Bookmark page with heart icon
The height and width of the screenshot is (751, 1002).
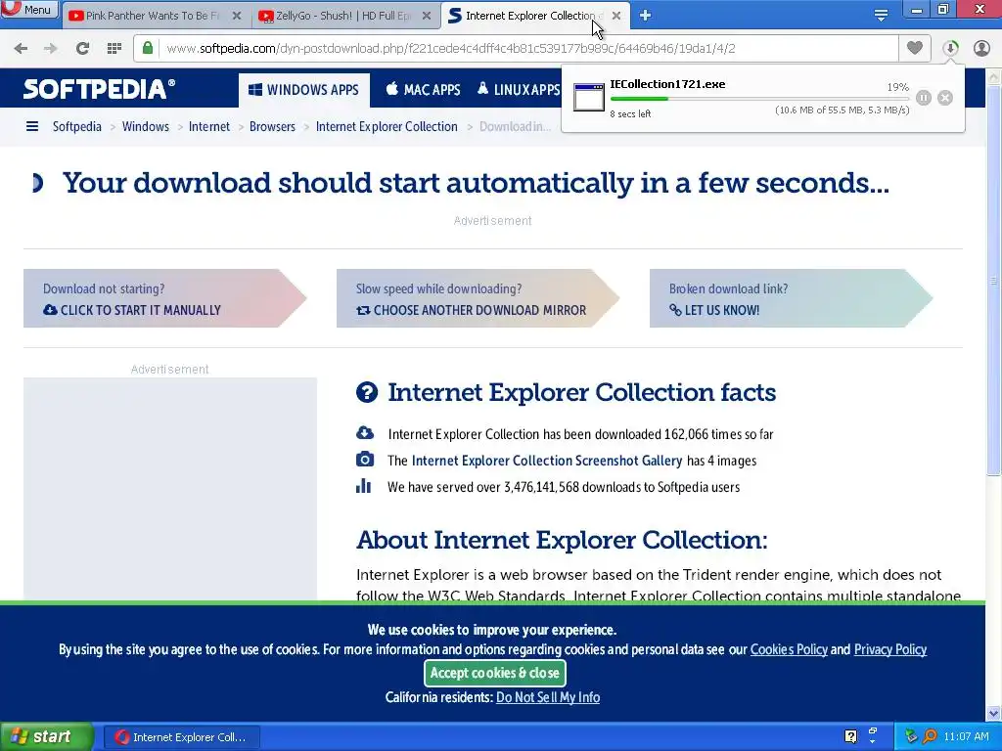[915, 48]
